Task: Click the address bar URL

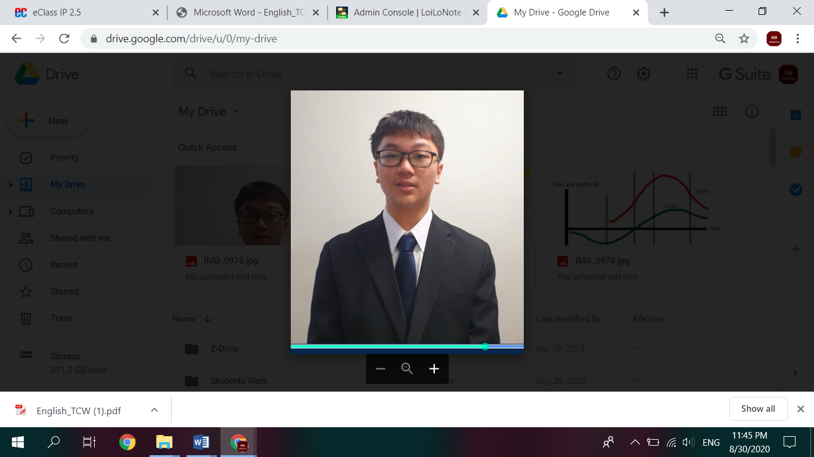Action: 191,39
